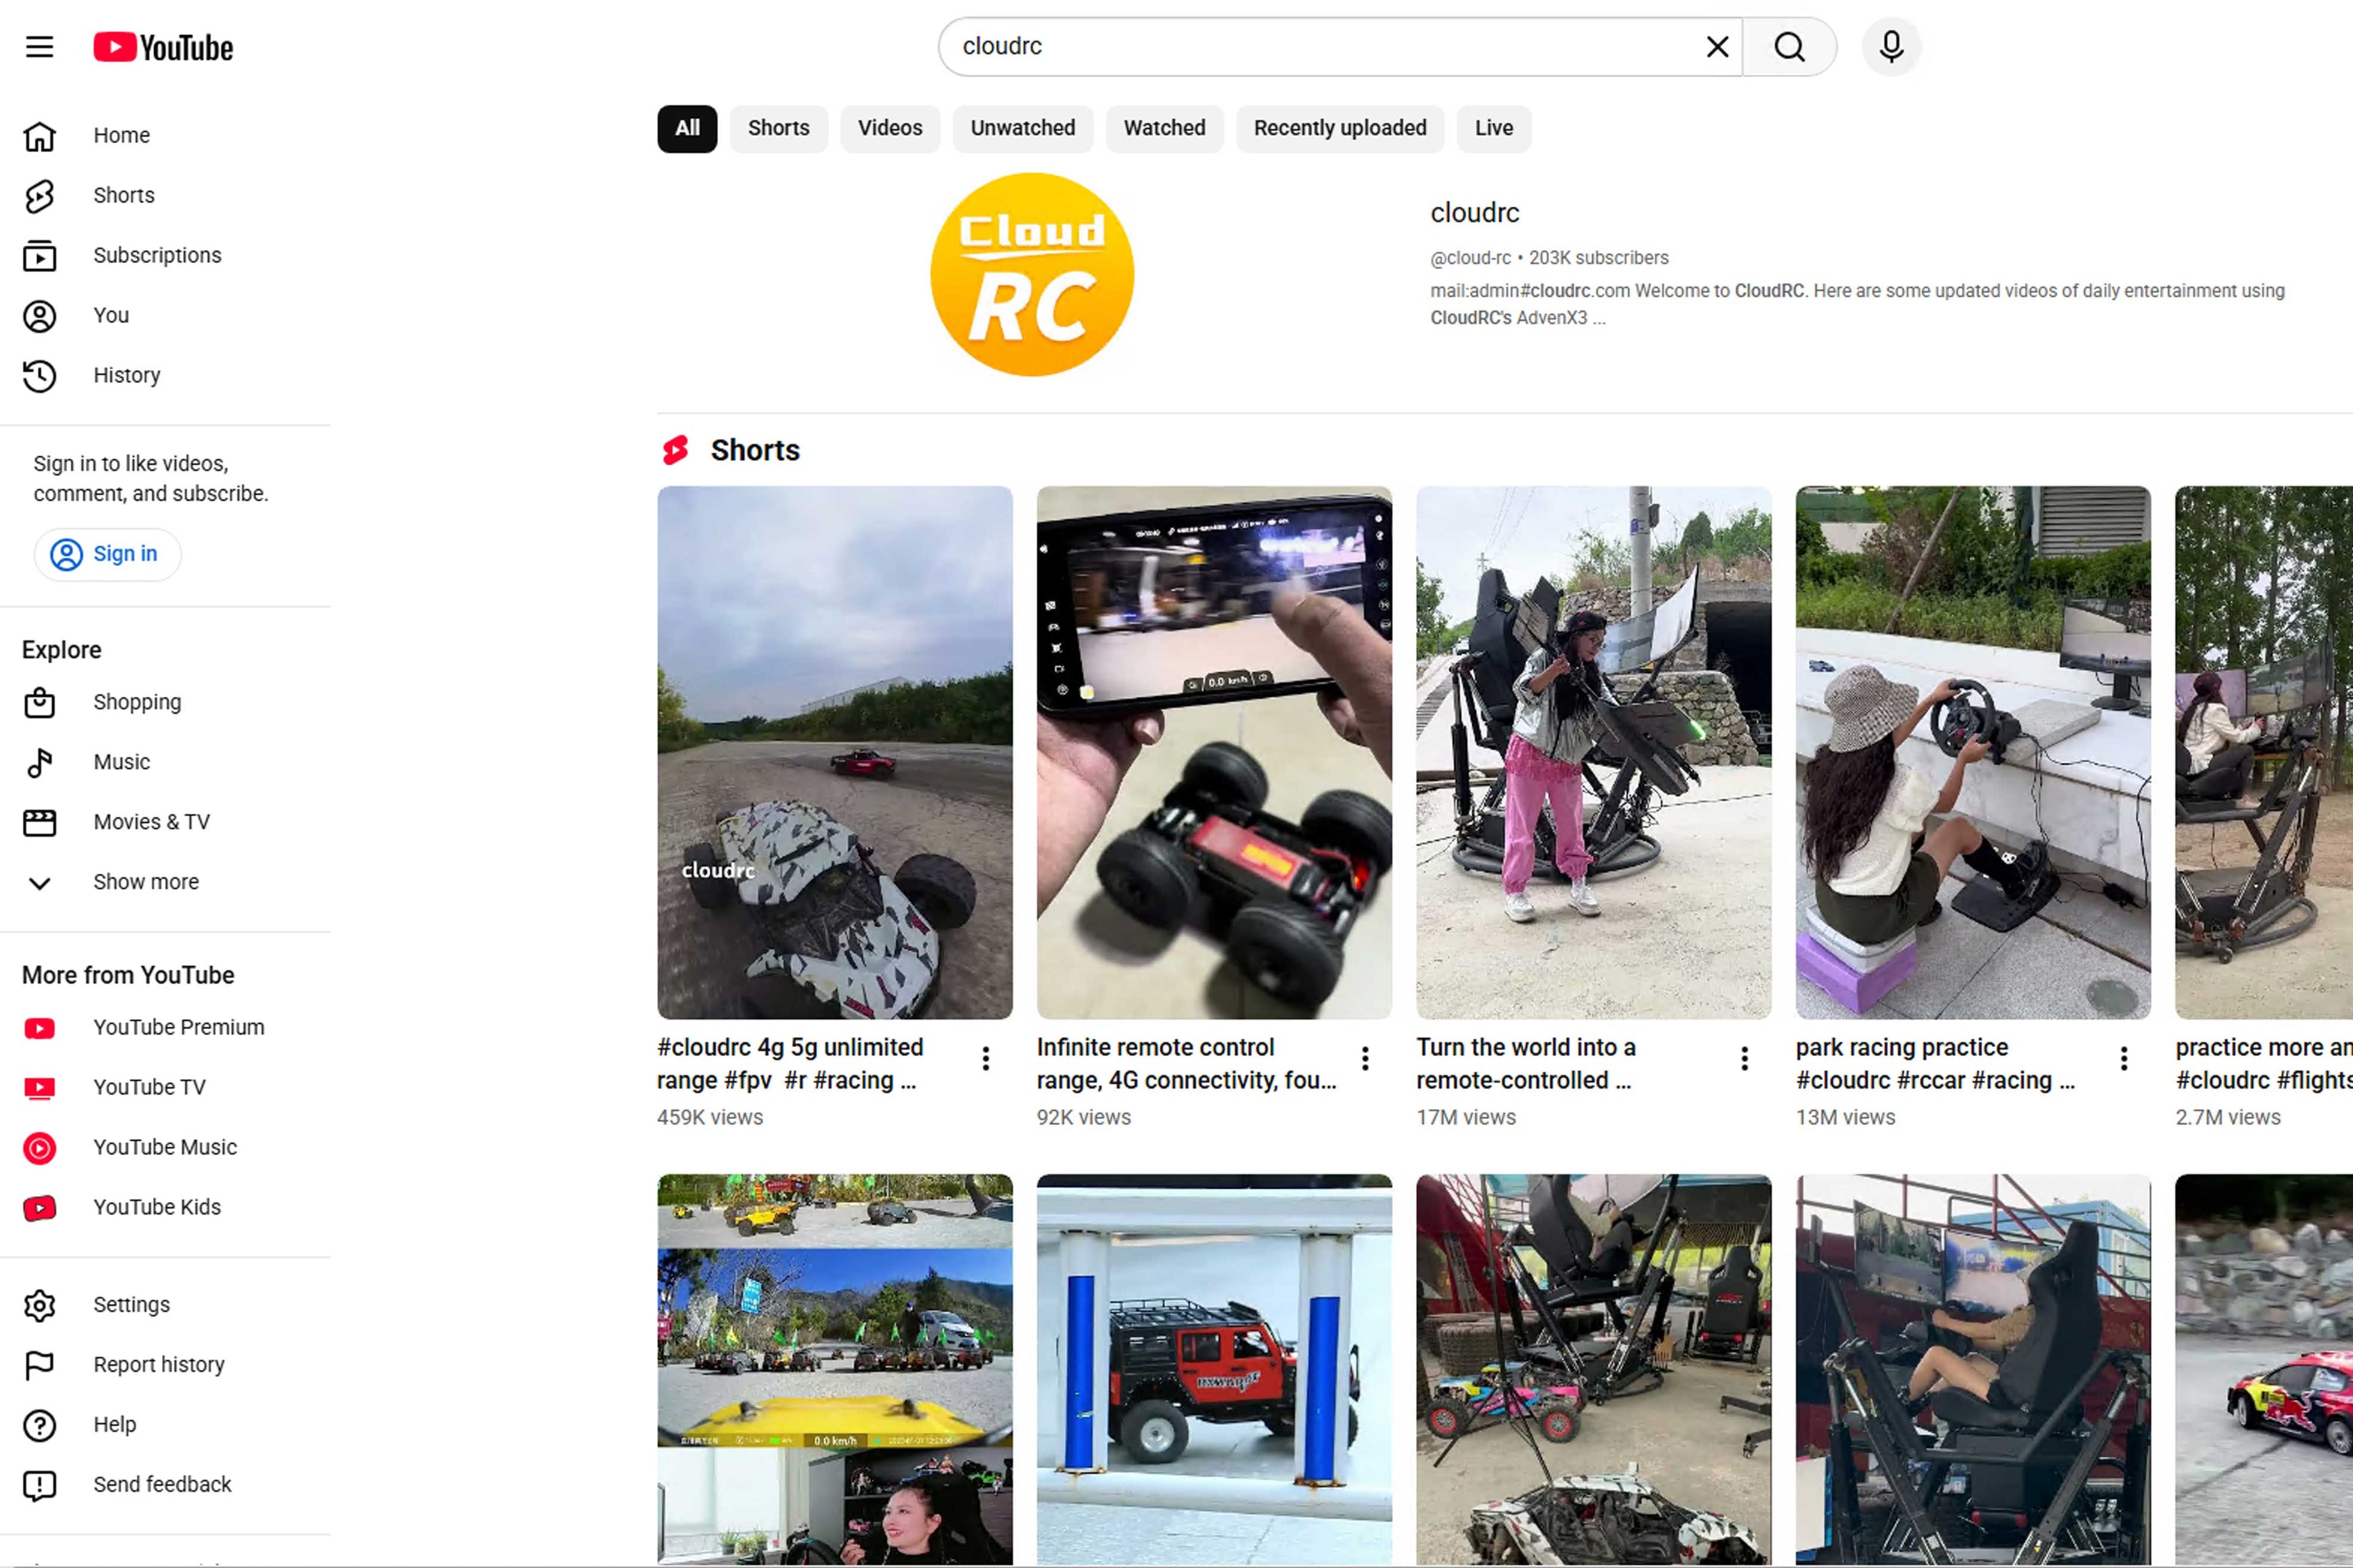Click the magnifying glass search button

pos(1789,47)
